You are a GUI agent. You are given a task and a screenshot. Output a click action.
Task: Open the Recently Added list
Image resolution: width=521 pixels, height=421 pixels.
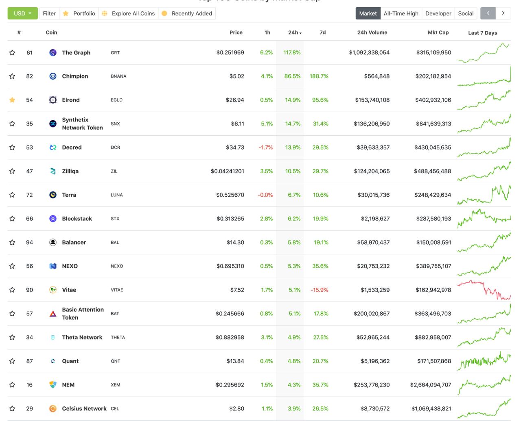click(x=187, y=13)
